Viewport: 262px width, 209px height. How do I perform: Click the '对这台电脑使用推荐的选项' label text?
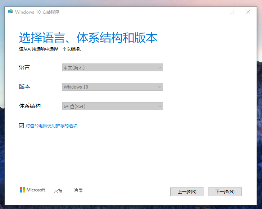51,125
